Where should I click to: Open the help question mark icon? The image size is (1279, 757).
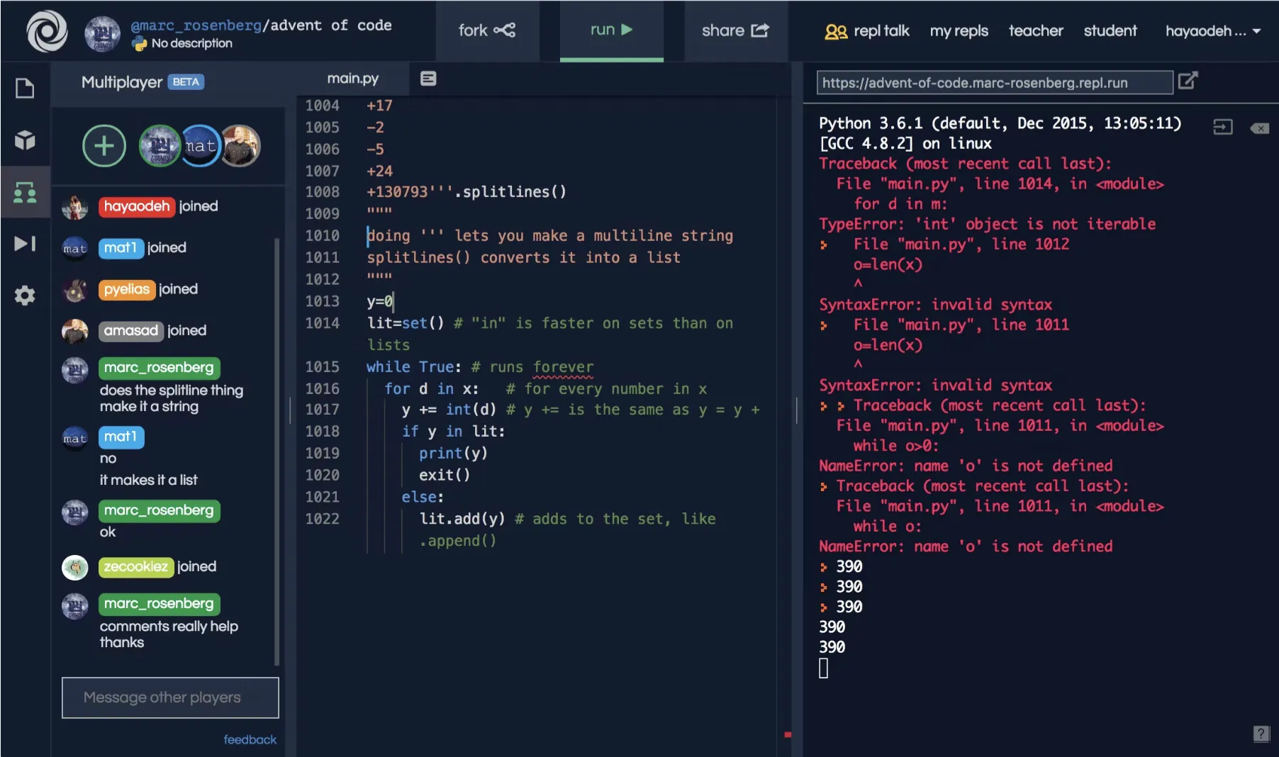coord(1261,734)
